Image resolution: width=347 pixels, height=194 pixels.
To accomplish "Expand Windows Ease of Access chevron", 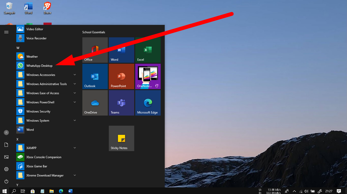I will (75, 93).
